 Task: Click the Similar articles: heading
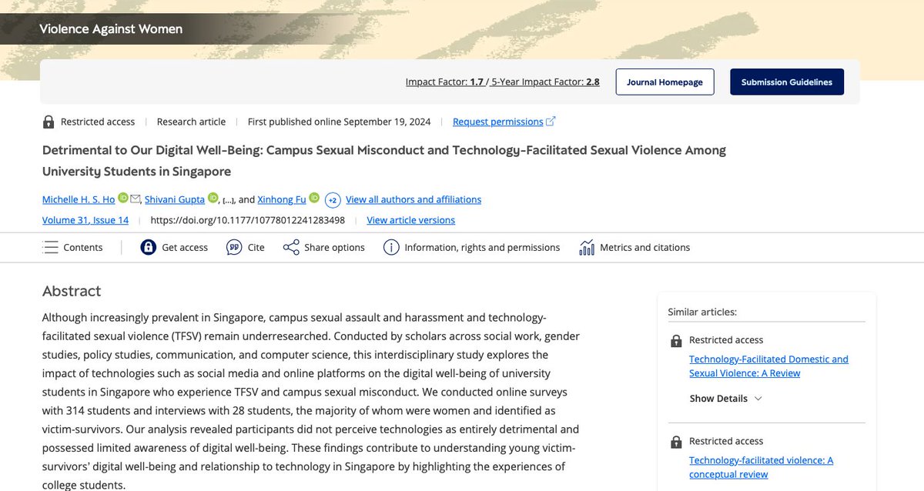(x=702, y=312)
